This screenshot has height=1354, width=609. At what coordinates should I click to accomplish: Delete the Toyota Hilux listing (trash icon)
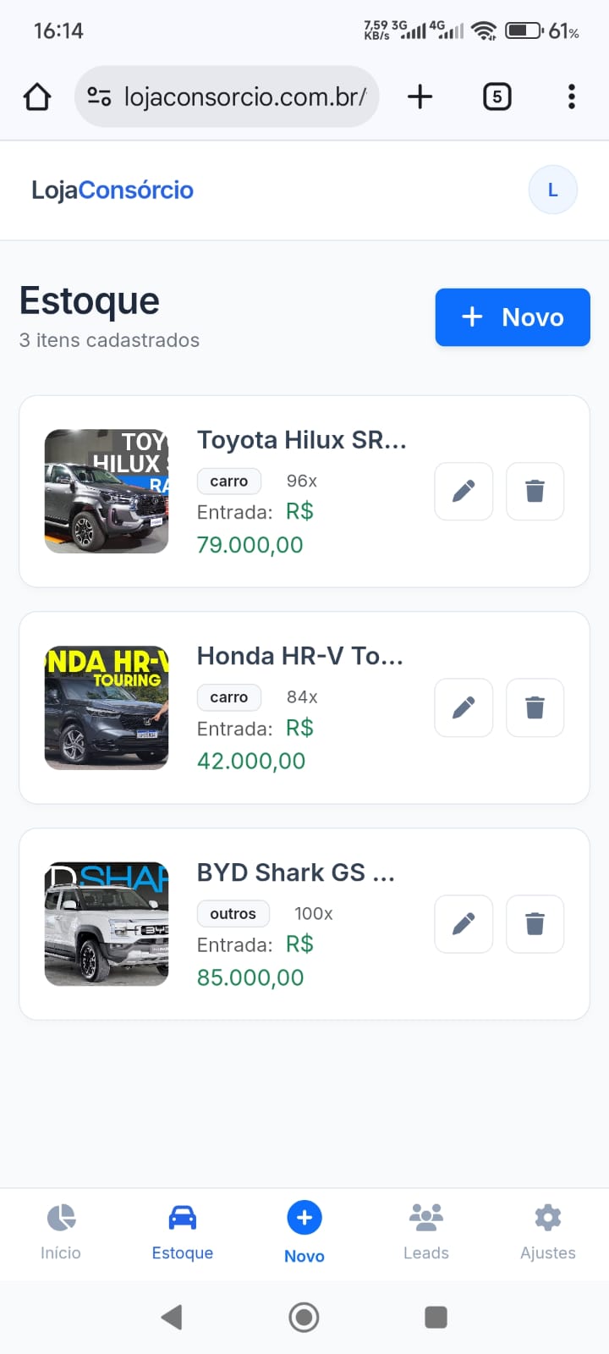click(x=535, y=491)
